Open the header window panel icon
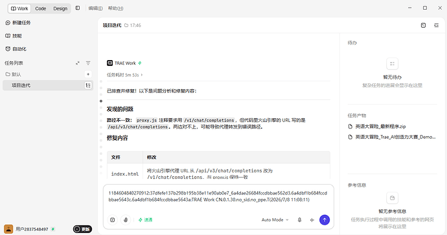Screen dimensions: 447x235 tap(423, 25)
